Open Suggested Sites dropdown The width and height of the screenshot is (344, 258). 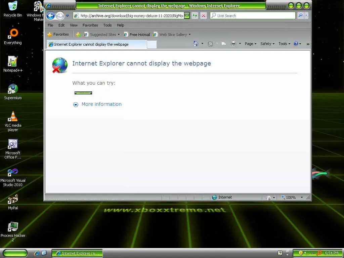[102, 35]
